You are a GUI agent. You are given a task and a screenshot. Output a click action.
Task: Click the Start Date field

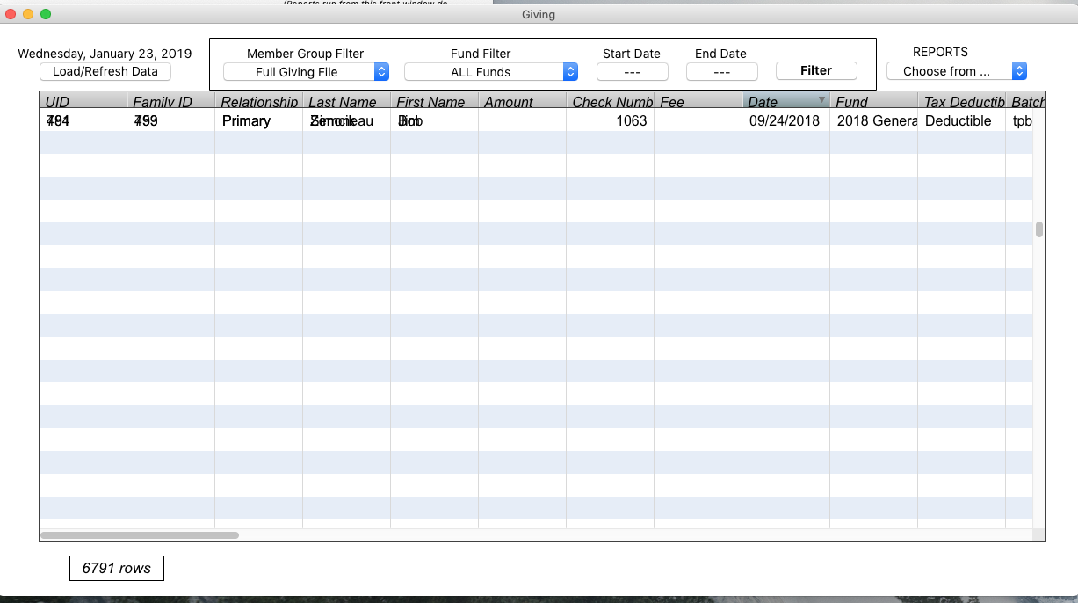pyautogui.click(x=632, y=72)
